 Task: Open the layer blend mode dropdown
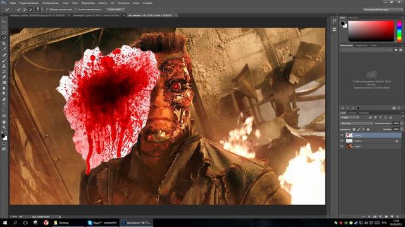356,124
